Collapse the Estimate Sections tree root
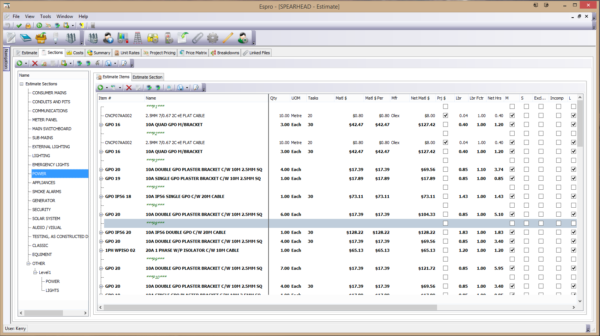This screenshot has width=600, height=336. click(x=22, y=84)
